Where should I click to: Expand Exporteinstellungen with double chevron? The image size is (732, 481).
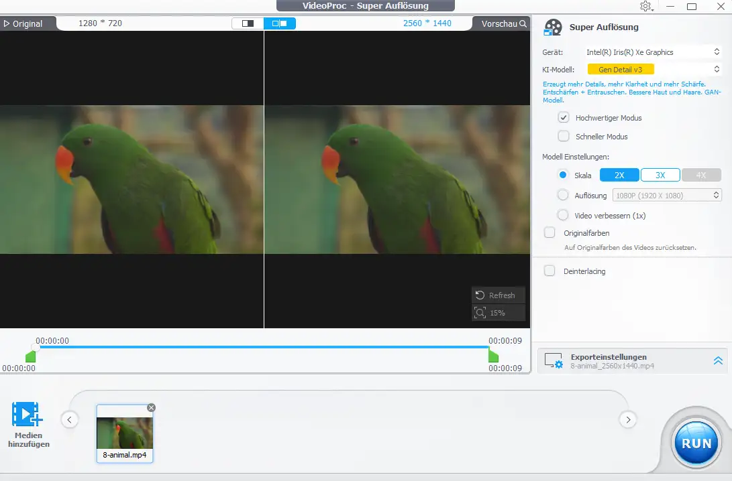(718, 360)
